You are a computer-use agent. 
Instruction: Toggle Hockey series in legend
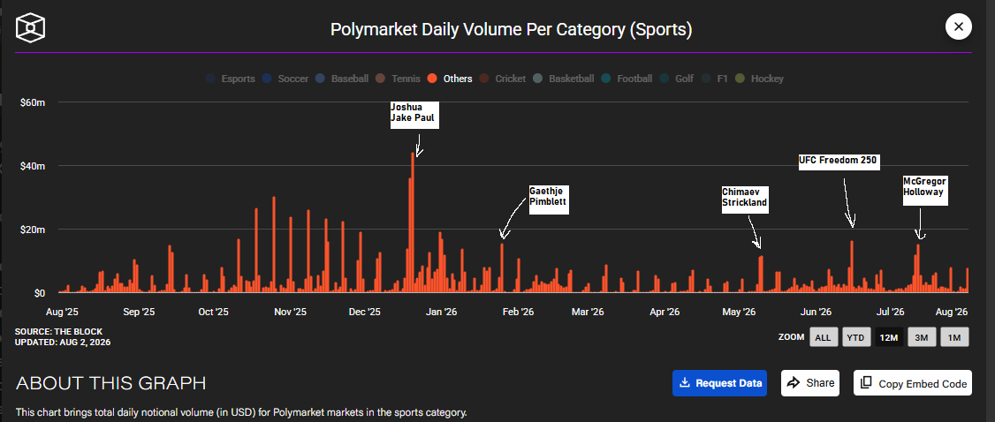coord(759,79)
